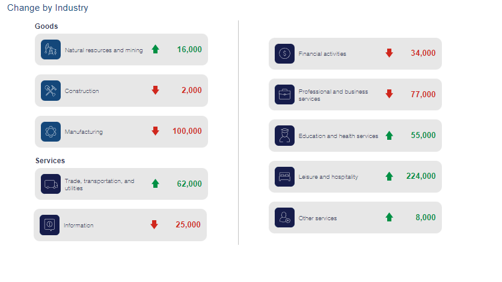Select the Leisure and hospitality 224,000 figure
Screen dimensions: 502x282
pos(420,176)
